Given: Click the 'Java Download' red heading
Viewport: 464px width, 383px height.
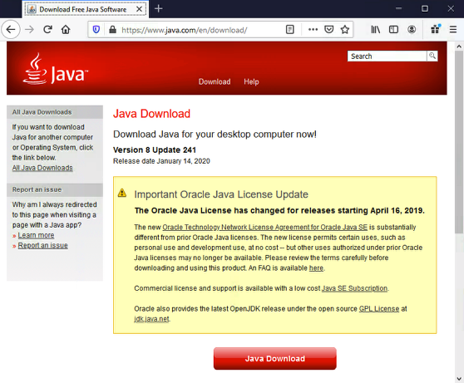Looking at the screenshot, I should point(151,114).
